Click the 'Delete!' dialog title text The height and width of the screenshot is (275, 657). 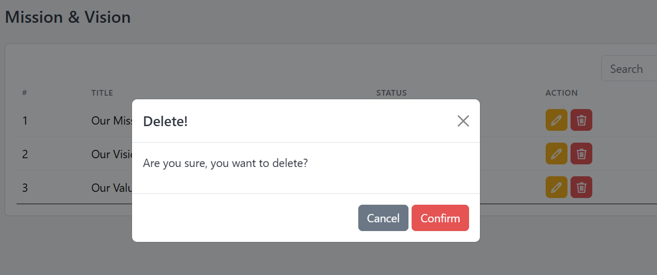pos(165,121)
